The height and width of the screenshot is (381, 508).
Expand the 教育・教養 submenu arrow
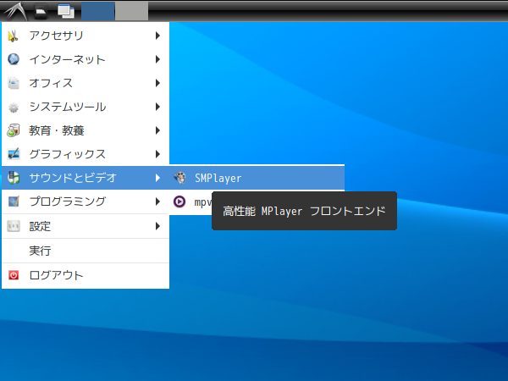pos(157,130)
